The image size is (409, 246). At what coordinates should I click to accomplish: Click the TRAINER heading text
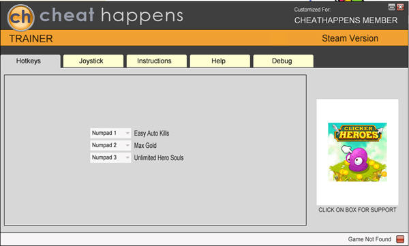click(x=31, y=39)
